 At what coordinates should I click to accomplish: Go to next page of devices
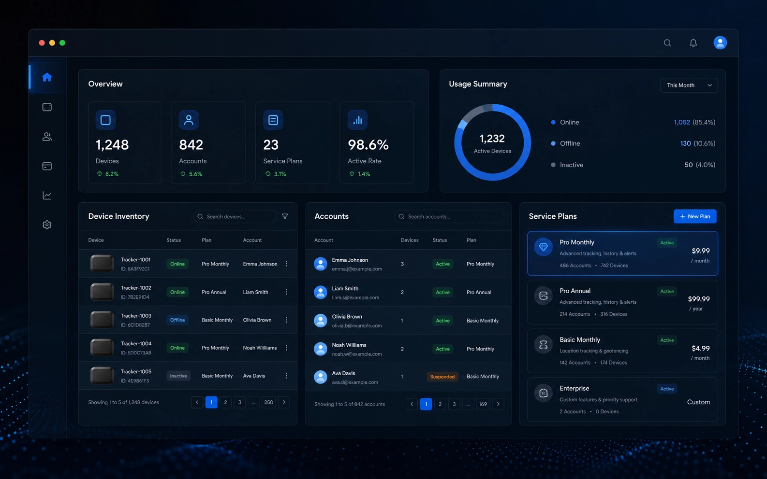click(284, 402)
